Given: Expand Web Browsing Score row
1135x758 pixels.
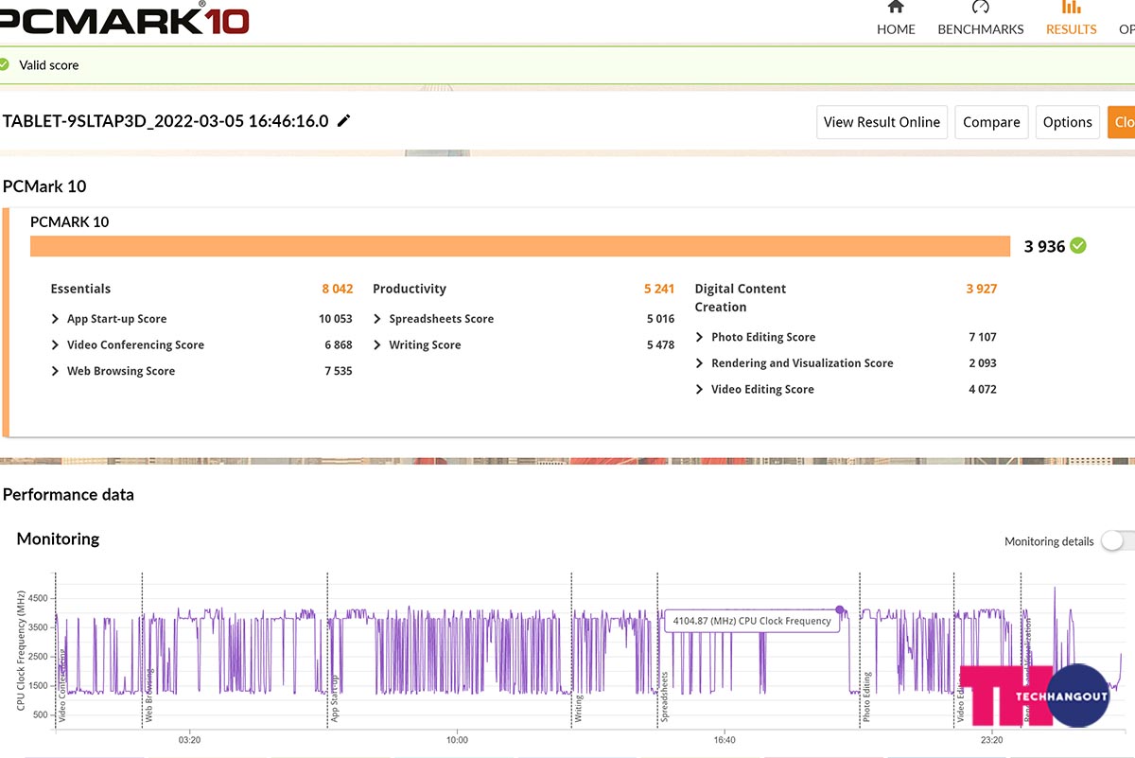Looking at the screenshot, I should coord(56,371).
